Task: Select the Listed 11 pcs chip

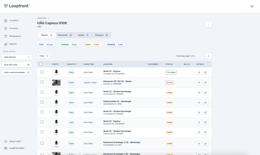Action: point(92,45)
